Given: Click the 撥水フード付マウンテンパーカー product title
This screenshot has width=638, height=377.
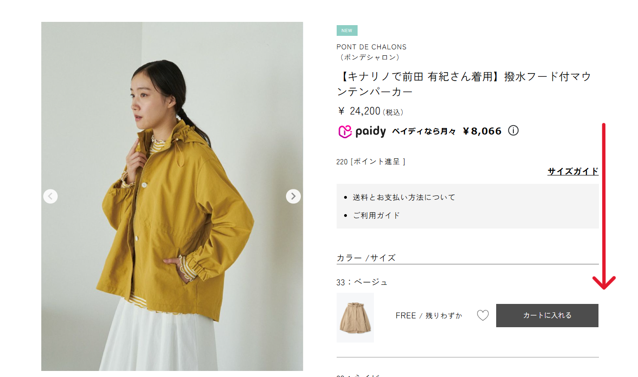Looking at the screenshot, I should [464, 84].
